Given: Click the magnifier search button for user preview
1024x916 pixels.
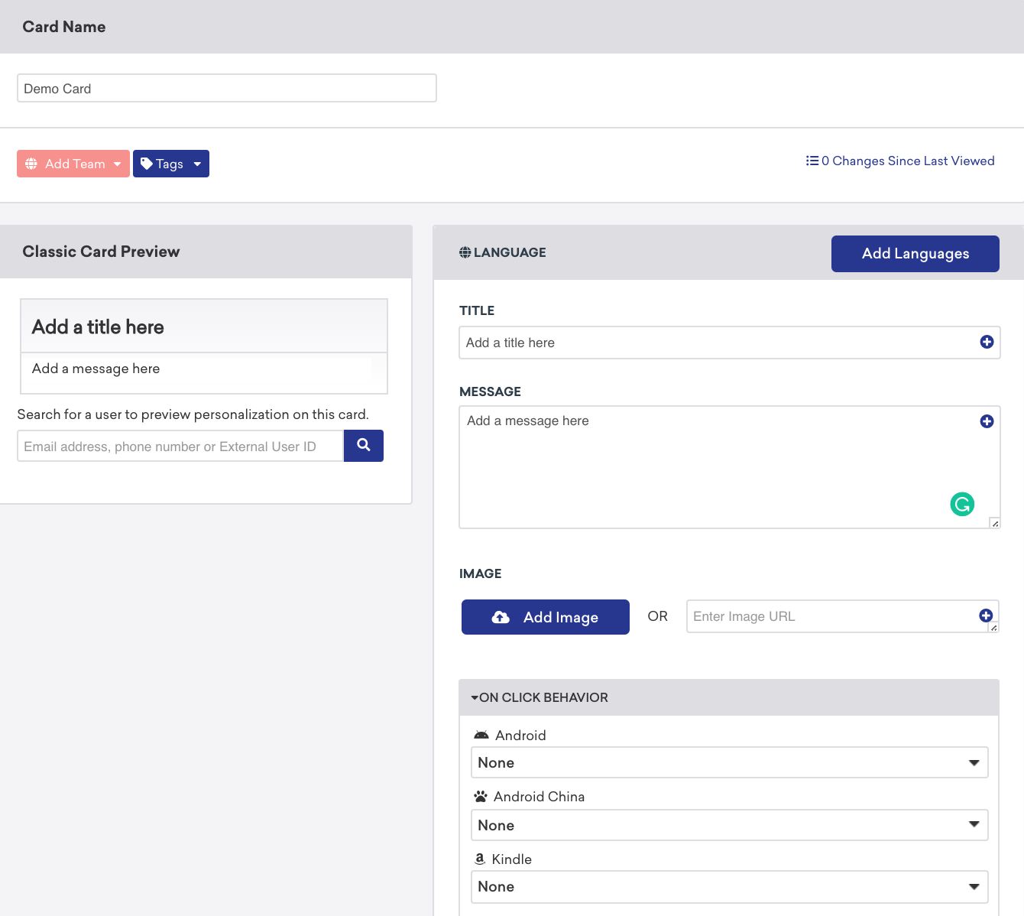Looking at the screenshot, I should click(x=364, y=446).
